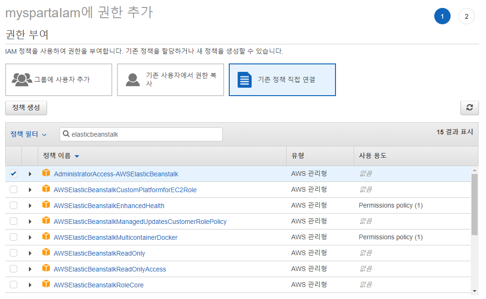The width and height of the screenshot is (486, 299).
Task: Click the refresh policies icon button
Action: click(469, 108)
